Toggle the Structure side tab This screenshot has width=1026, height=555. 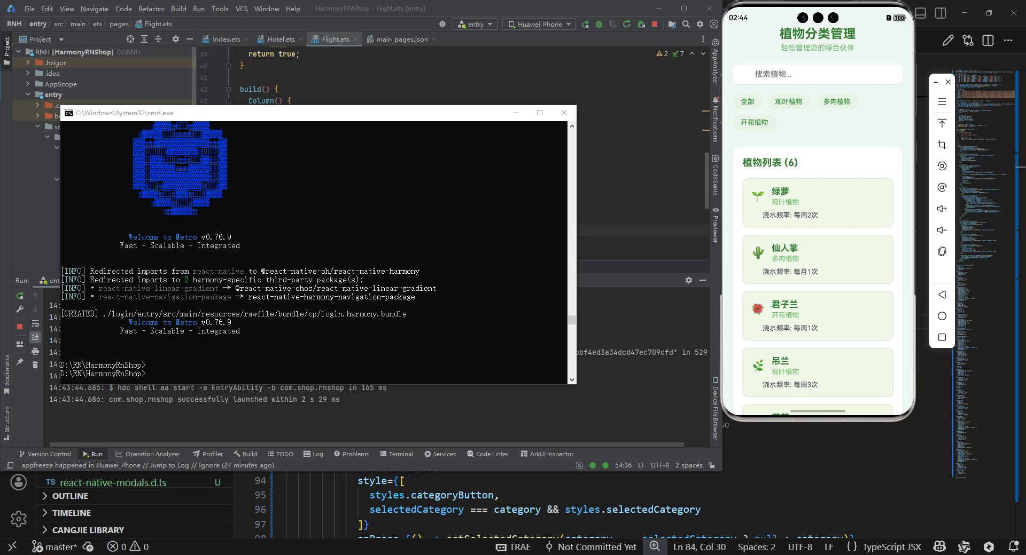click(x=6, y=423)
